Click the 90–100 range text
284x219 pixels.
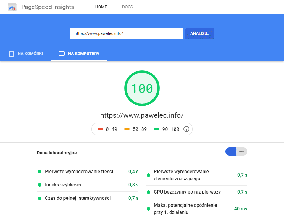171,129
